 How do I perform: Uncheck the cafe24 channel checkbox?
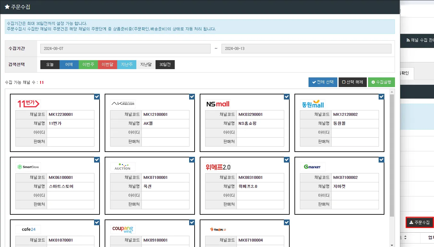coord(97,222)
